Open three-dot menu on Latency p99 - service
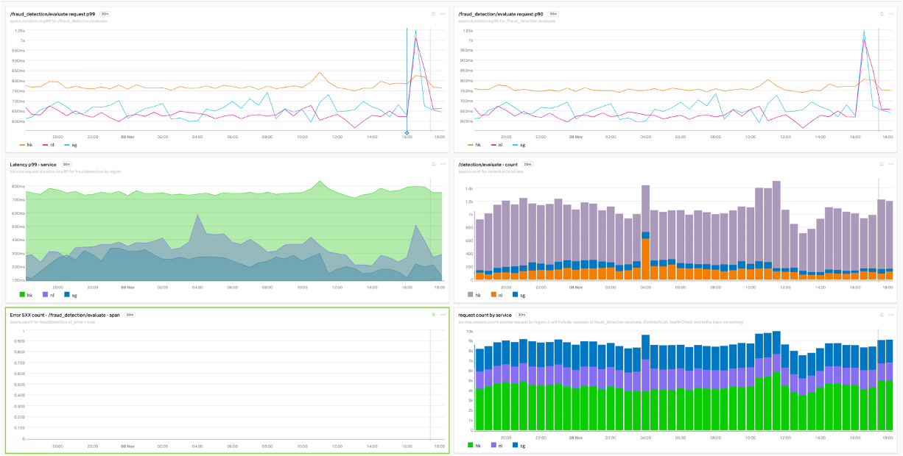This screenshot has height=456, width=903. click(443, 164)
